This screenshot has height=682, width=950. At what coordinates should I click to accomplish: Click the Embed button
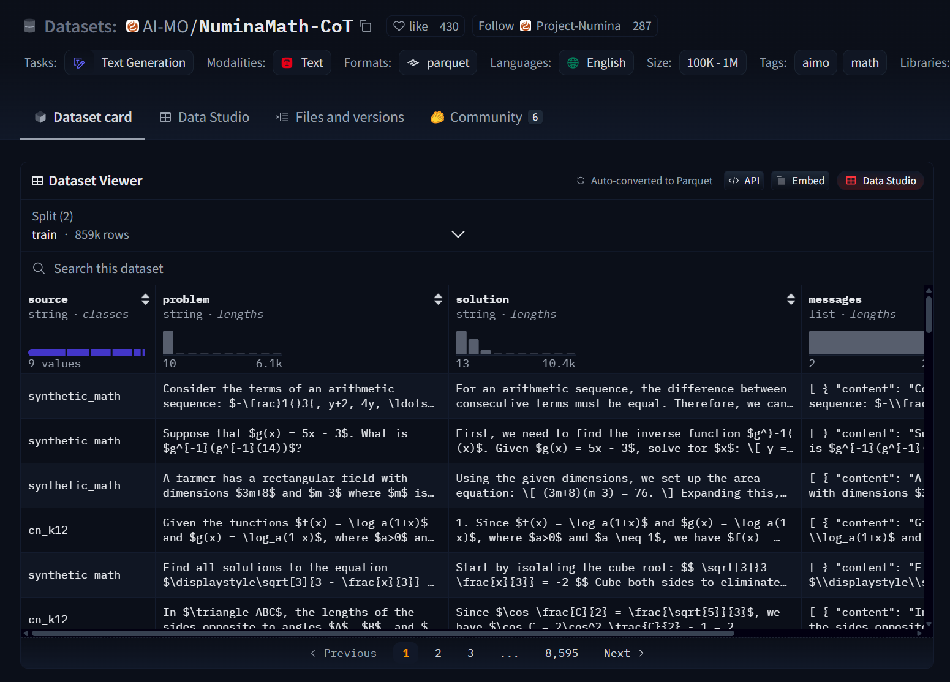pos(800,181)
